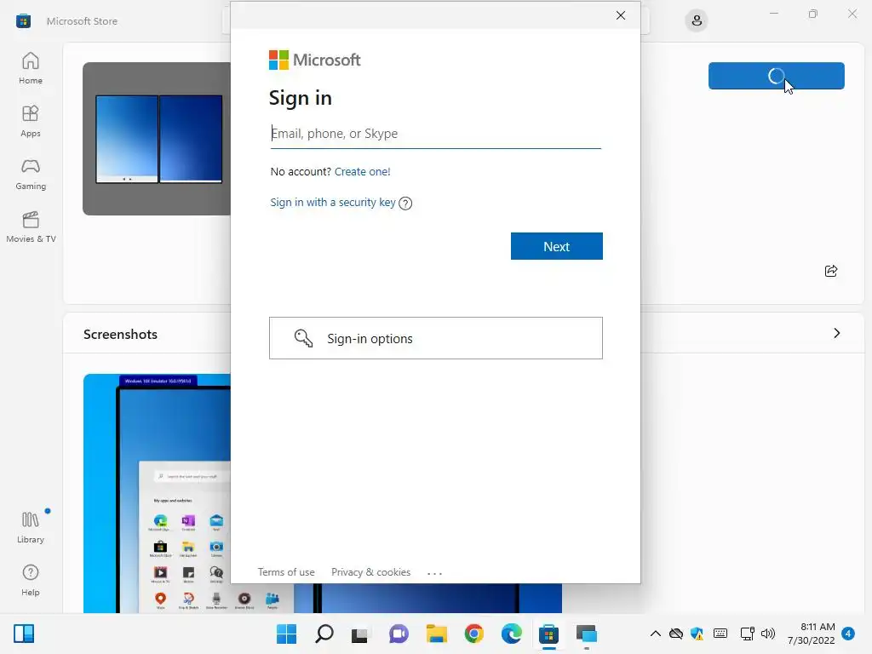This screenshot has width=872, height=654.
Task: Open the Library in sidebar
Action: click(x=31, y=527)
